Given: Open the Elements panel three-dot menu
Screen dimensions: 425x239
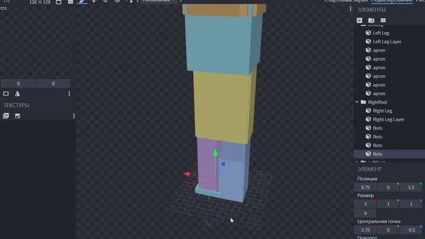Looking at the screenshot, I should pos(351,9).
